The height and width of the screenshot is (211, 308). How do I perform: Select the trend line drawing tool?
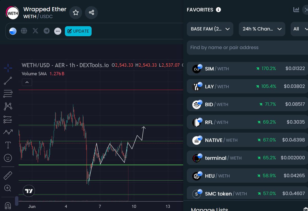click(8, 81)
